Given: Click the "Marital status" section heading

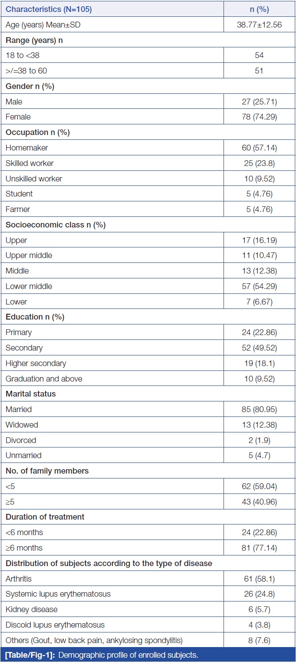Looking at the screenshot, I should click(x=31, y=394).
